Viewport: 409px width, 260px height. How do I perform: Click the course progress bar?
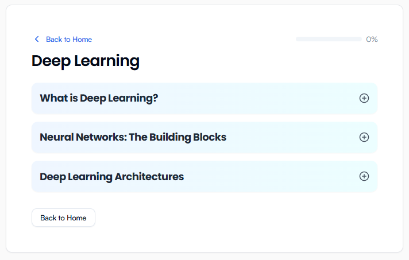[329, 39]
